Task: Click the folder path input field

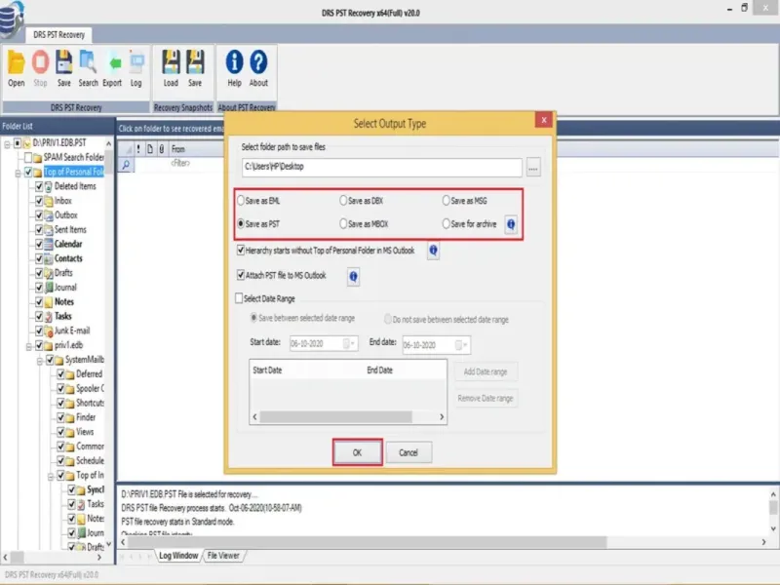Action: 382,167
